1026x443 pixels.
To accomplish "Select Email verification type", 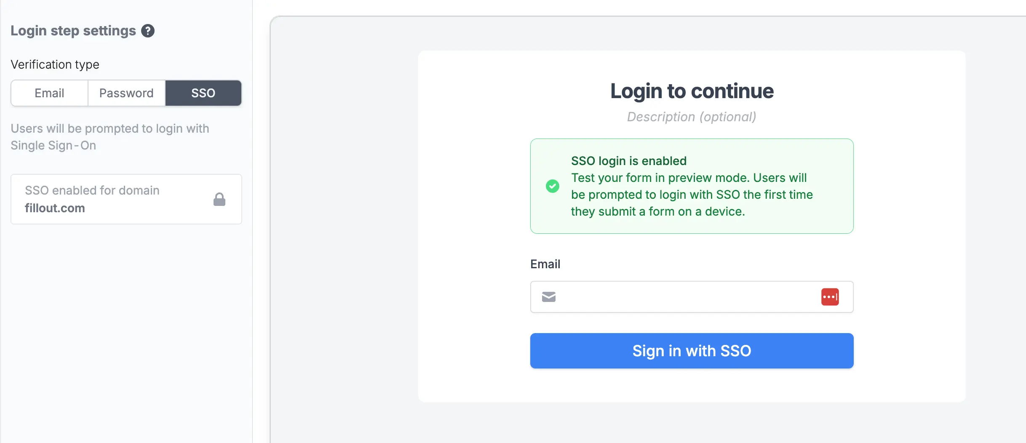I will 50,93.
